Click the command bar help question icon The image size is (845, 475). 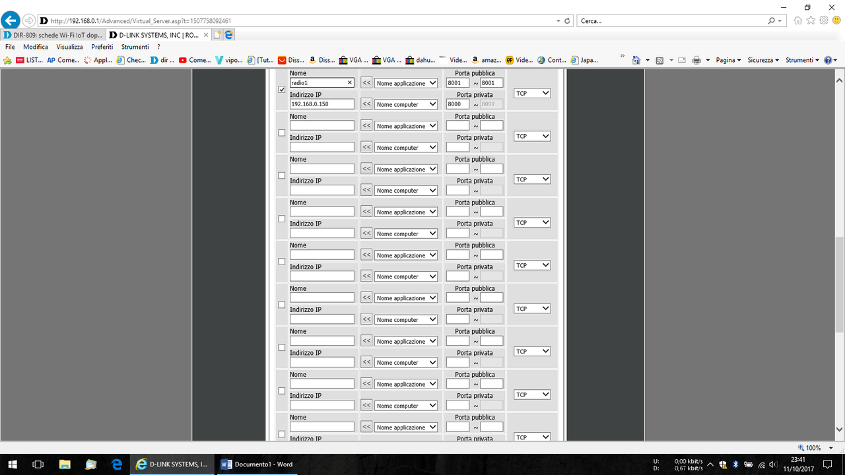(828, 60)
